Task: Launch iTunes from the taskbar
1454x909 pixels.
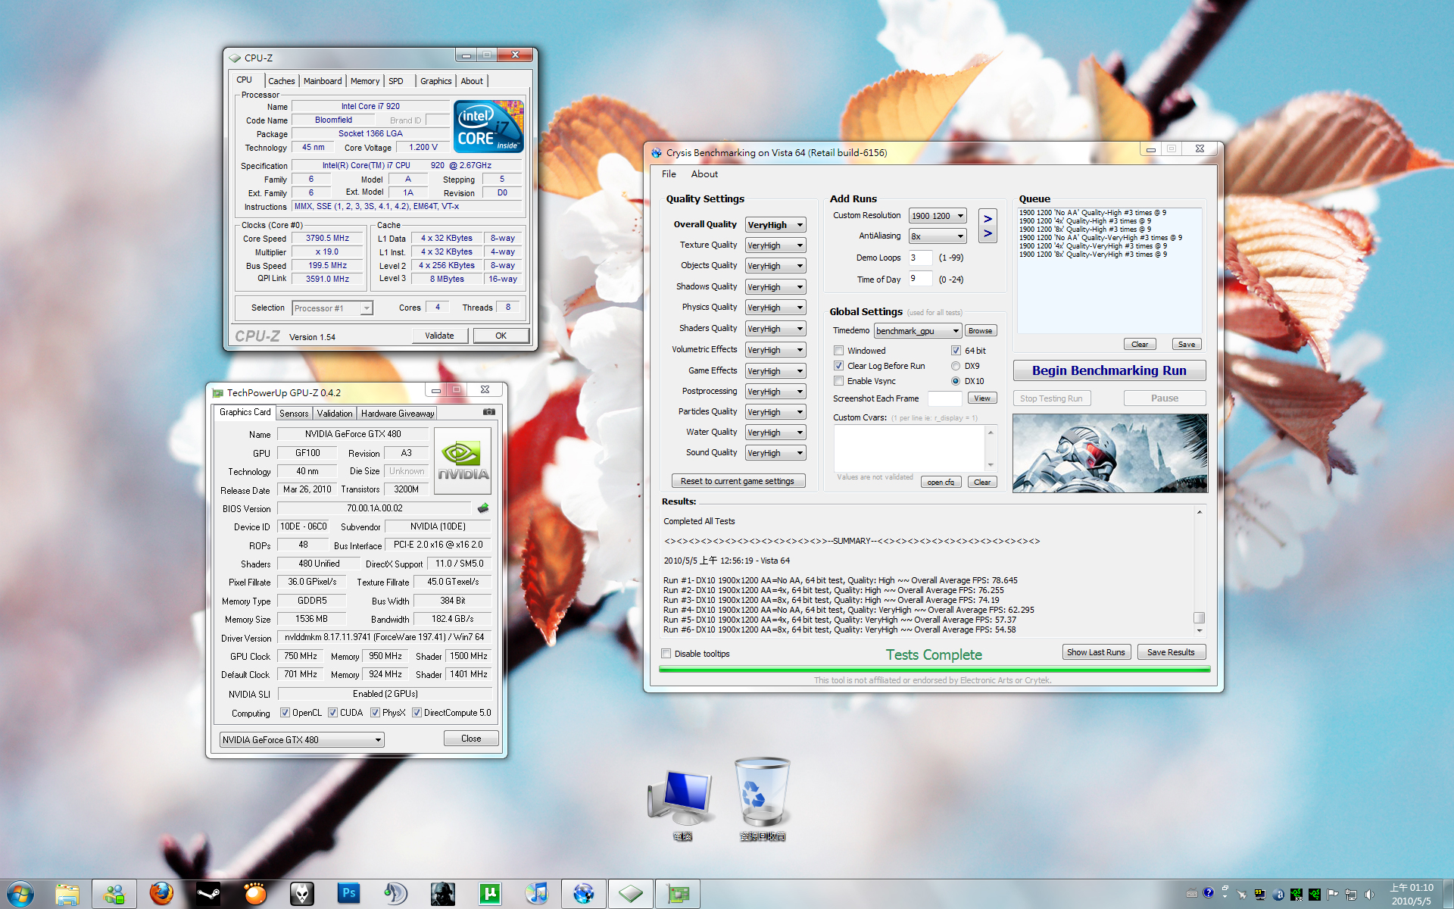Action: pos(536,894)
